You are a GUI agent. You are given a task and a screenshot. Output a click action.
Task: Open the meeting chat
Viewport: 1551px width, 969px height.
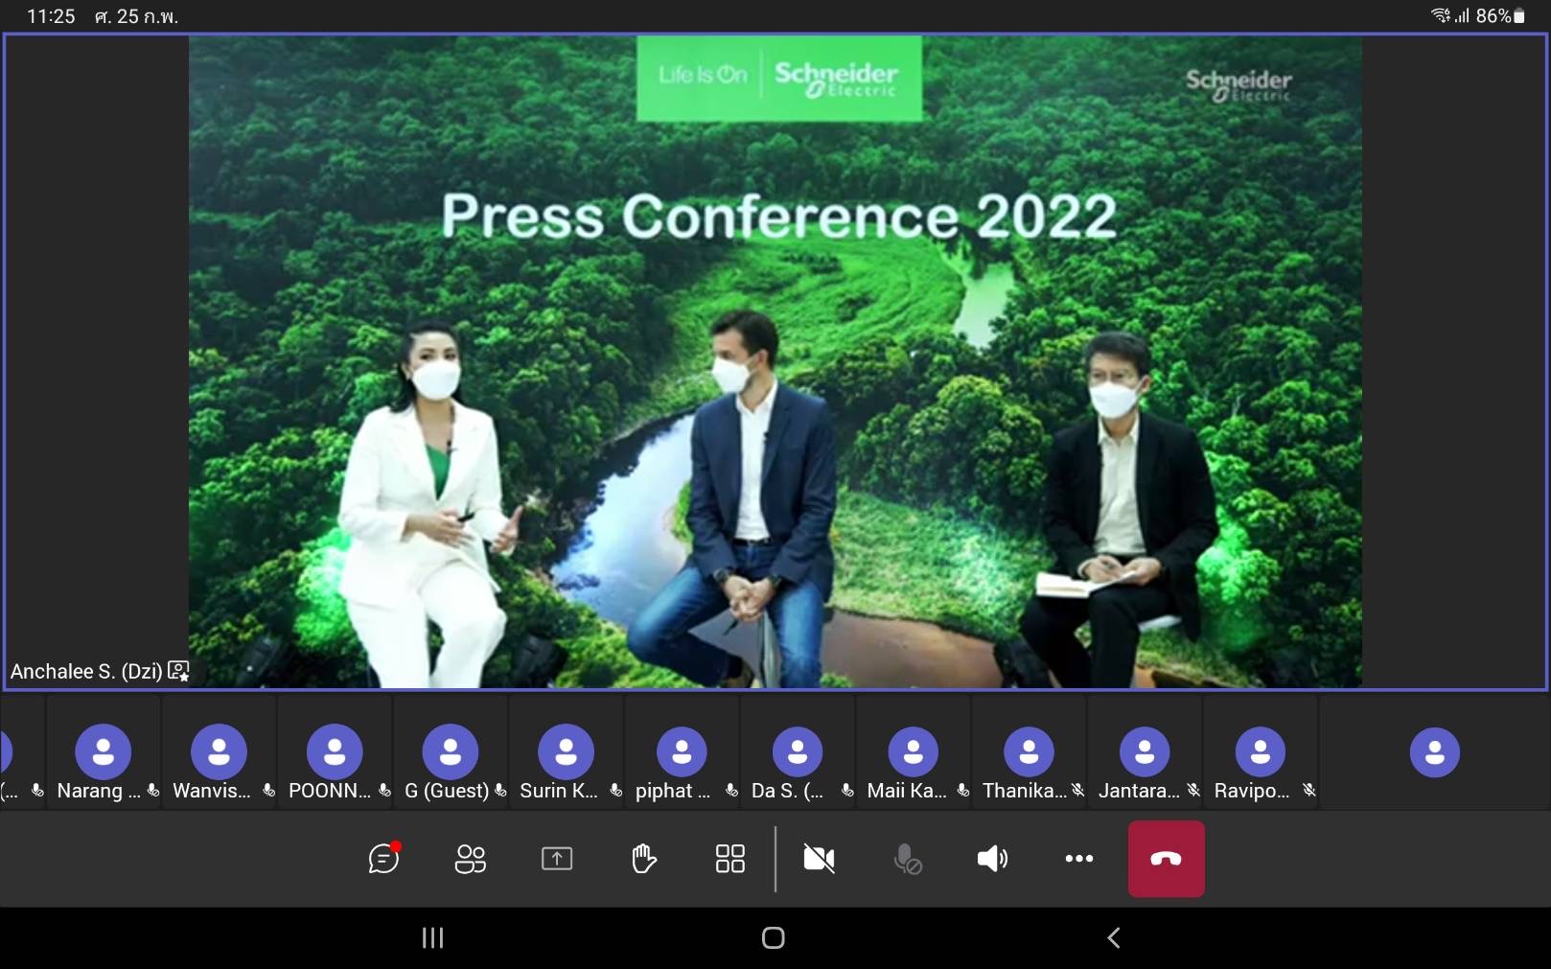[x=384, y=858]
